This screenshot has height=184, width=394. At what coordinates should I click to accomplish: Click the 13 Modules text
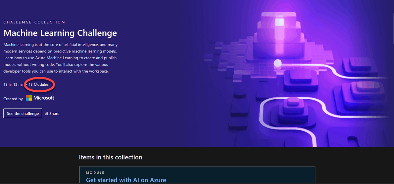click(39, 85)
